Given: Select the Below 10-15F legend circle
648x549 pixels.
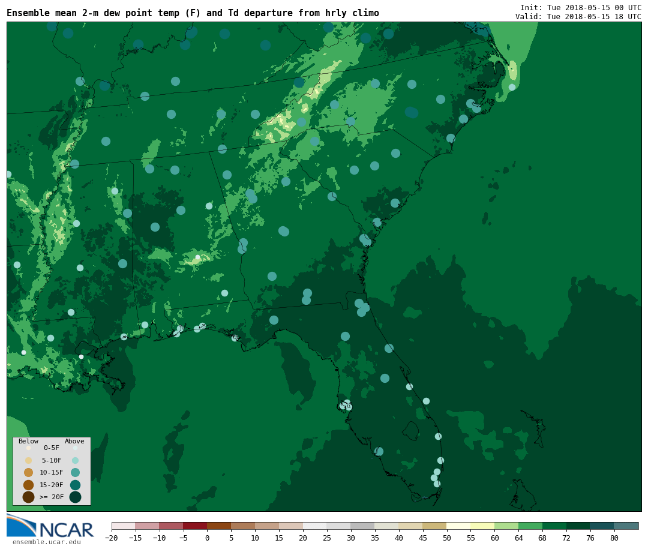Looking at the screenshot, I should [x=29, y=473].
